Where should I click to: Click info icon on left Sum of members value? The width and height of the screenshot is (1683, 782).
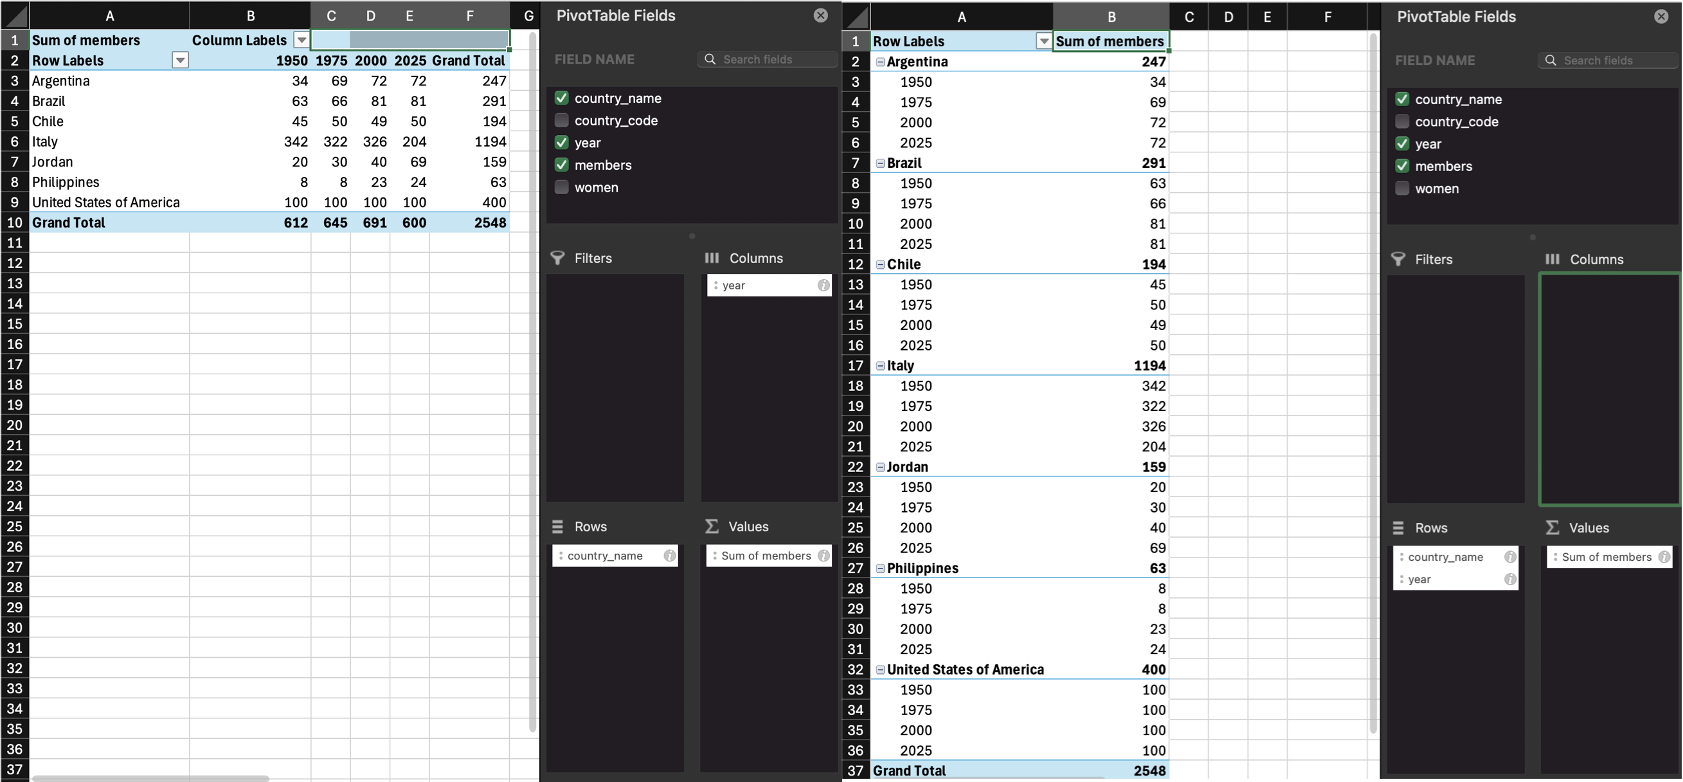point(824,556)
